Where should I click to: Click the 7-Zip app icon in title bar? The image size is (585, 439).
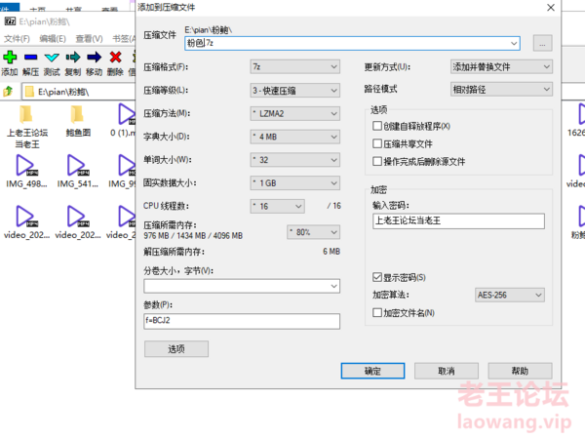click(x=10, y=21)
